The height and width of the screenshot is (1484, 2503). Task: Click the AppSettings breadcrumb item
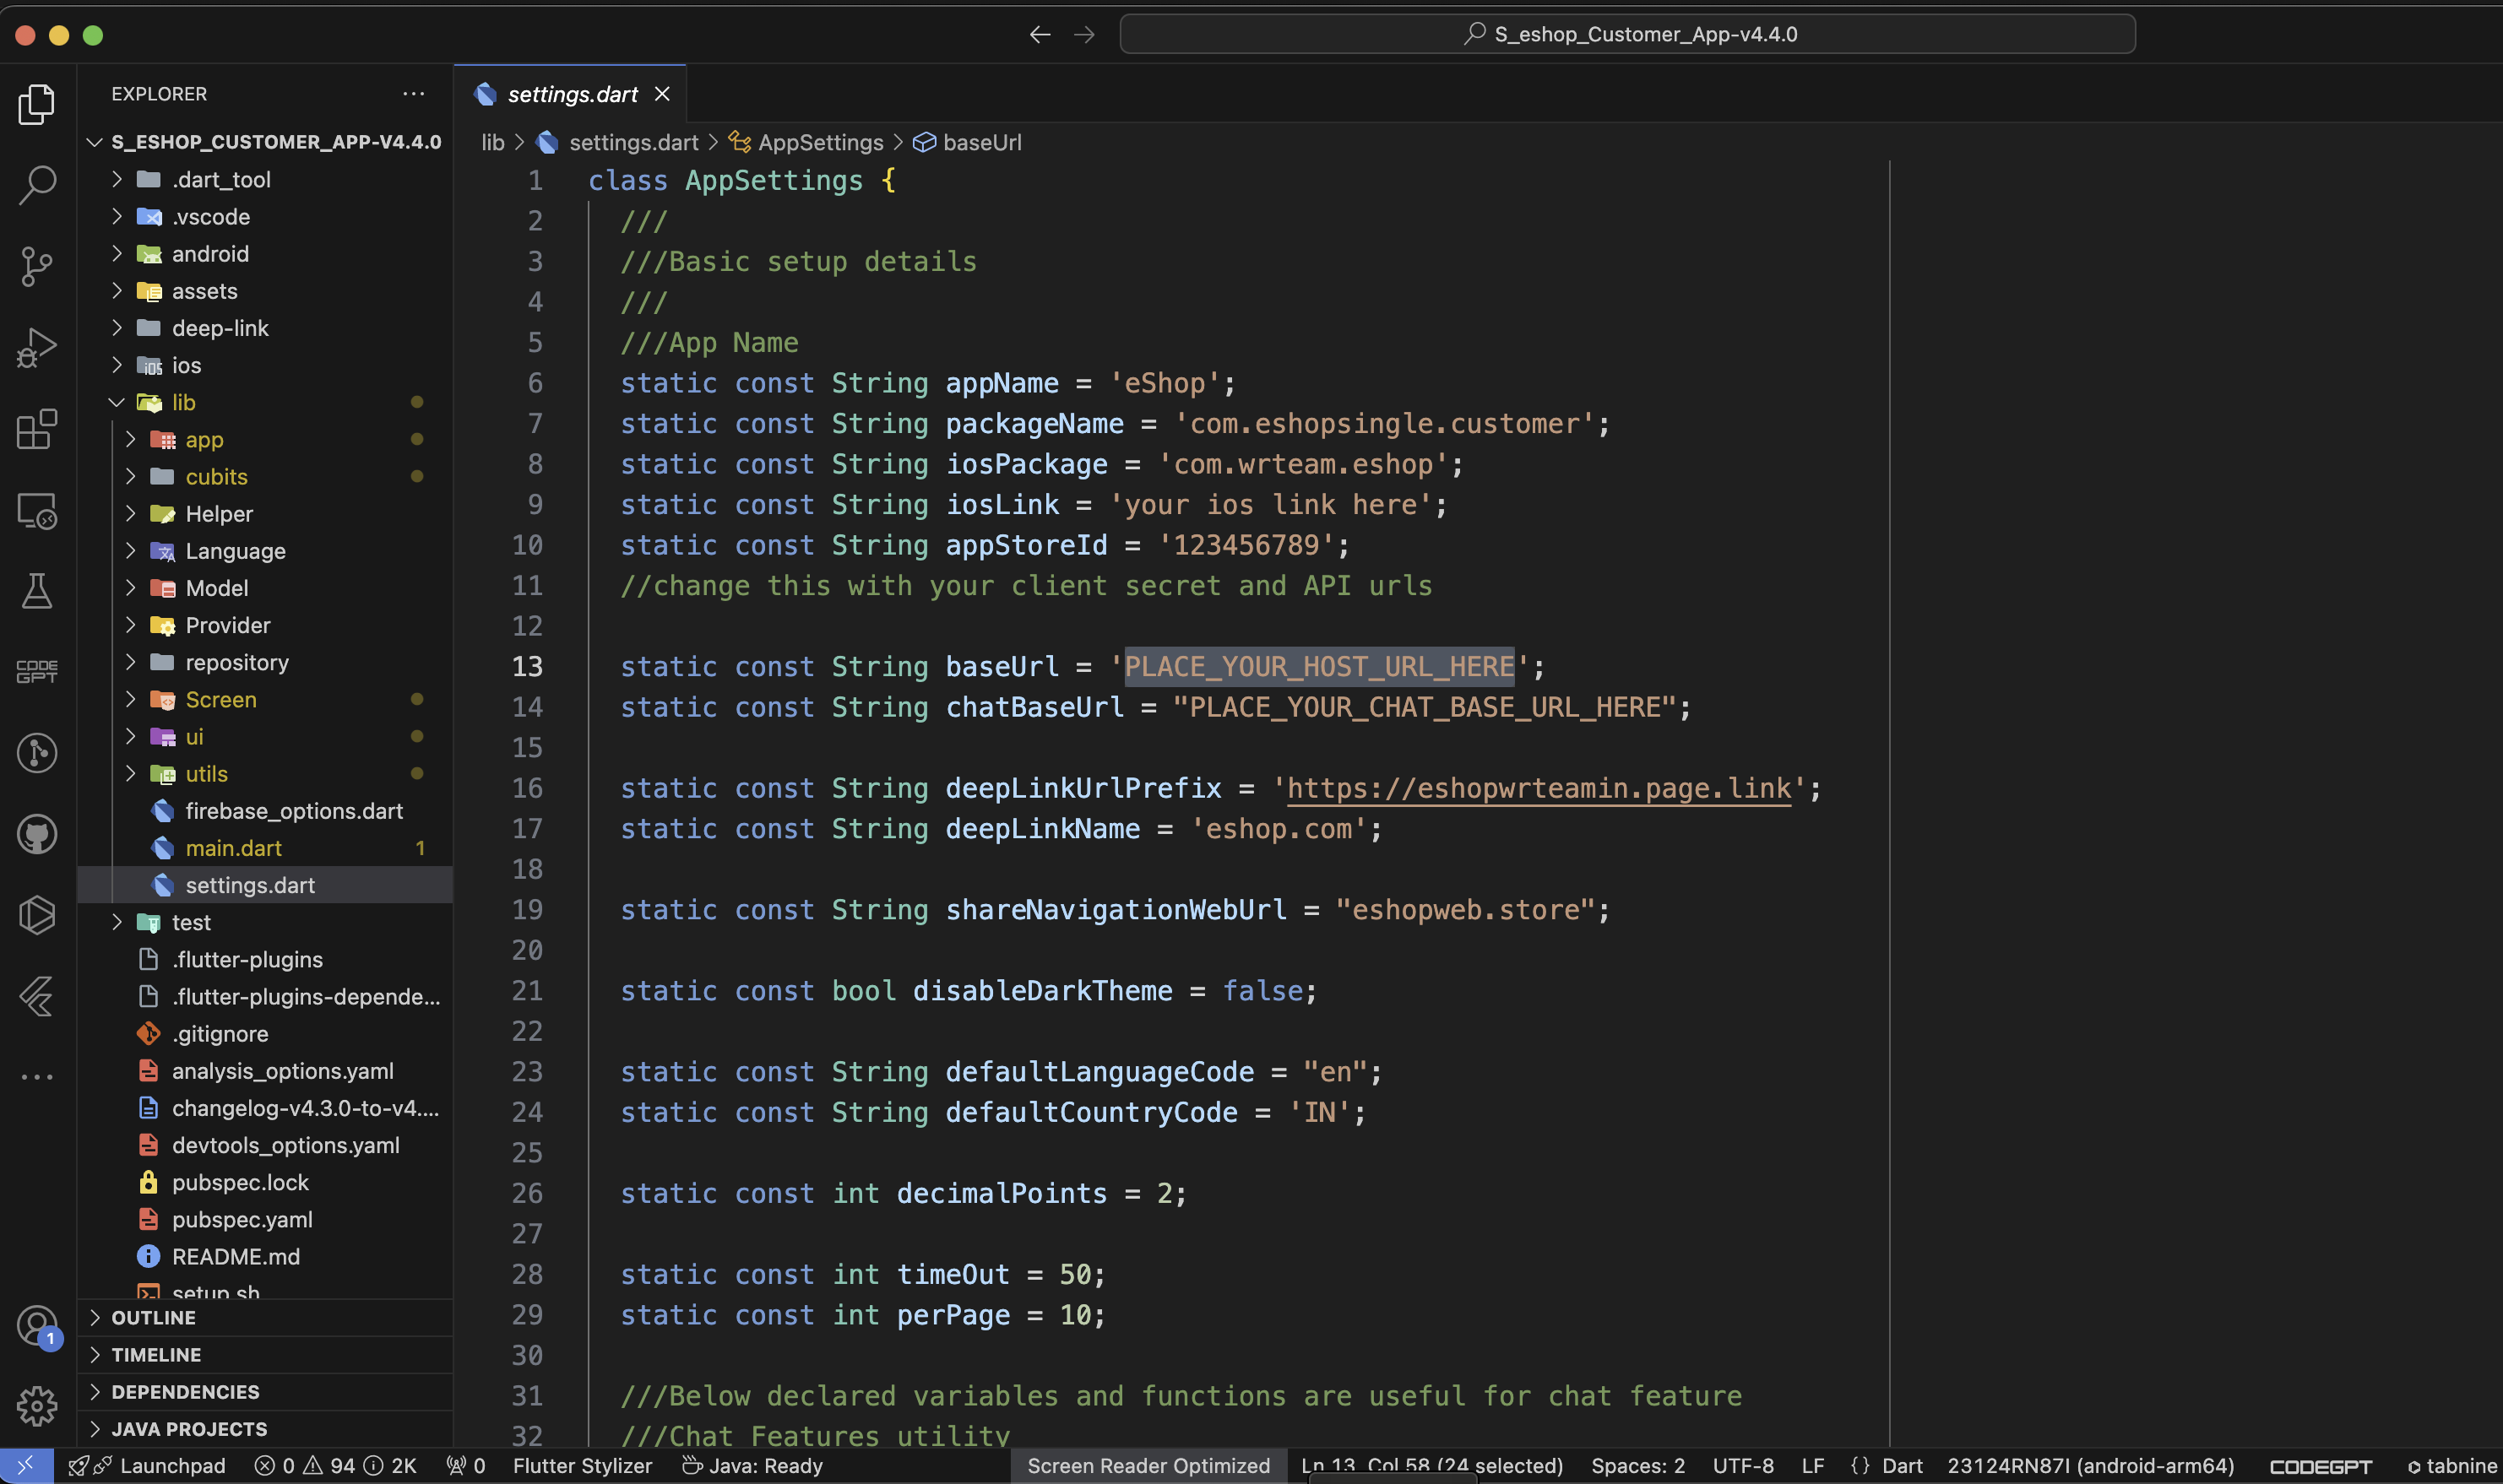pos(806,142)
